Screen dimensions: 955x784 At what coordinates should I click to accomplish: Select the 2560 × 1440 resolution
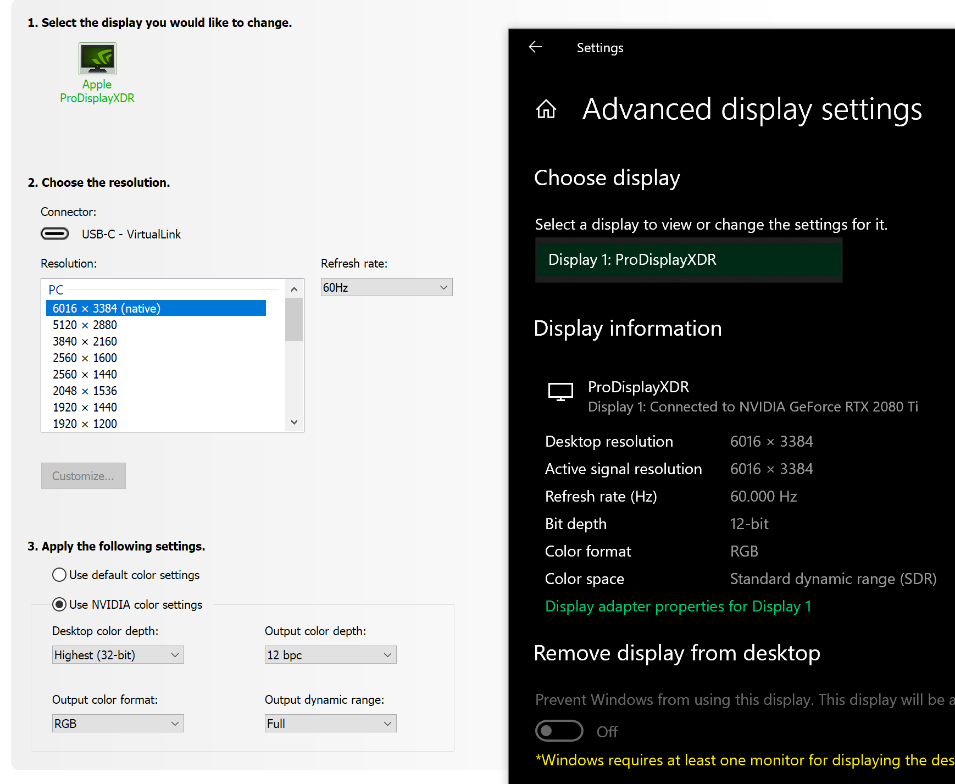[x=85, y=374]
